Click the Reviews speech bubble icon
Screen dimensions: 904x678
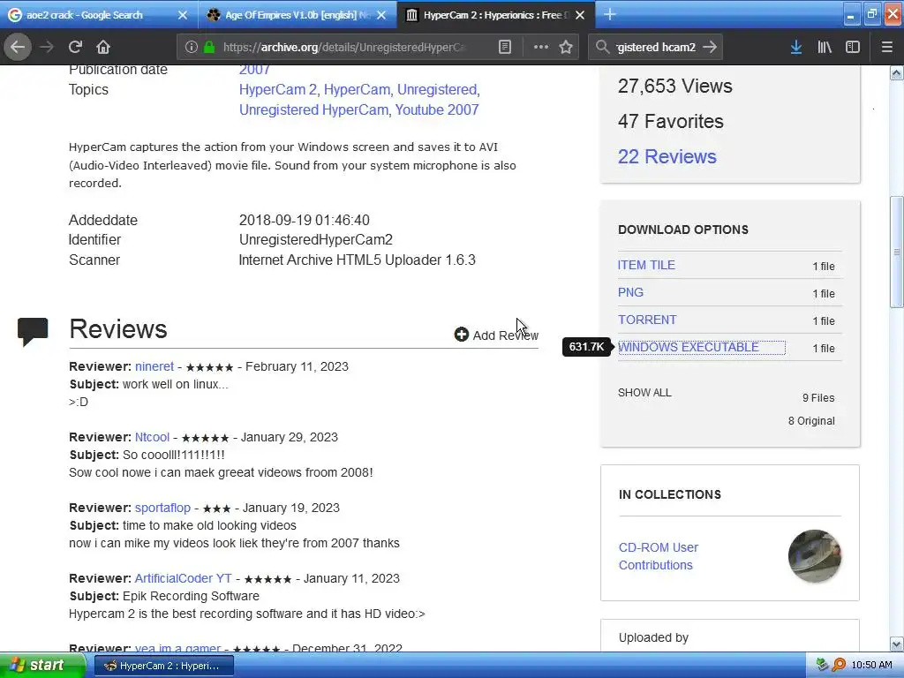tap(33, 332)
